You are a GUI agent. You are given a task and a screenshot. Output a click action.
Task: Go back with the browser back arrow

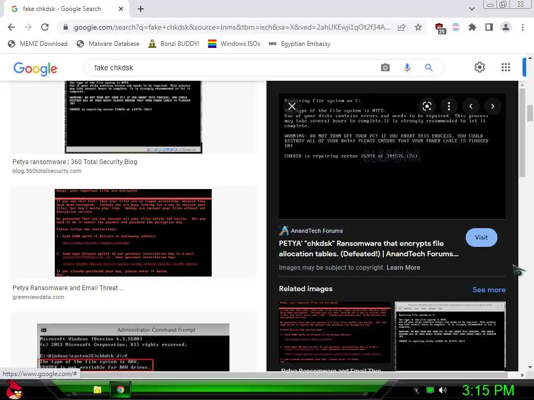pyautogui.click(x=11, y=27)
